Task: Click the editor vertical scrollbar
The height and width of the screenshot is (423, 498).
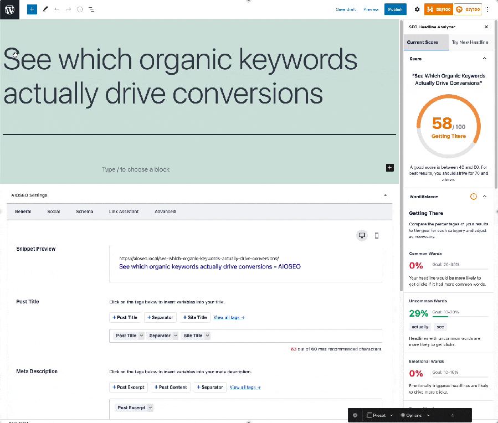Action: click(401, 156)
